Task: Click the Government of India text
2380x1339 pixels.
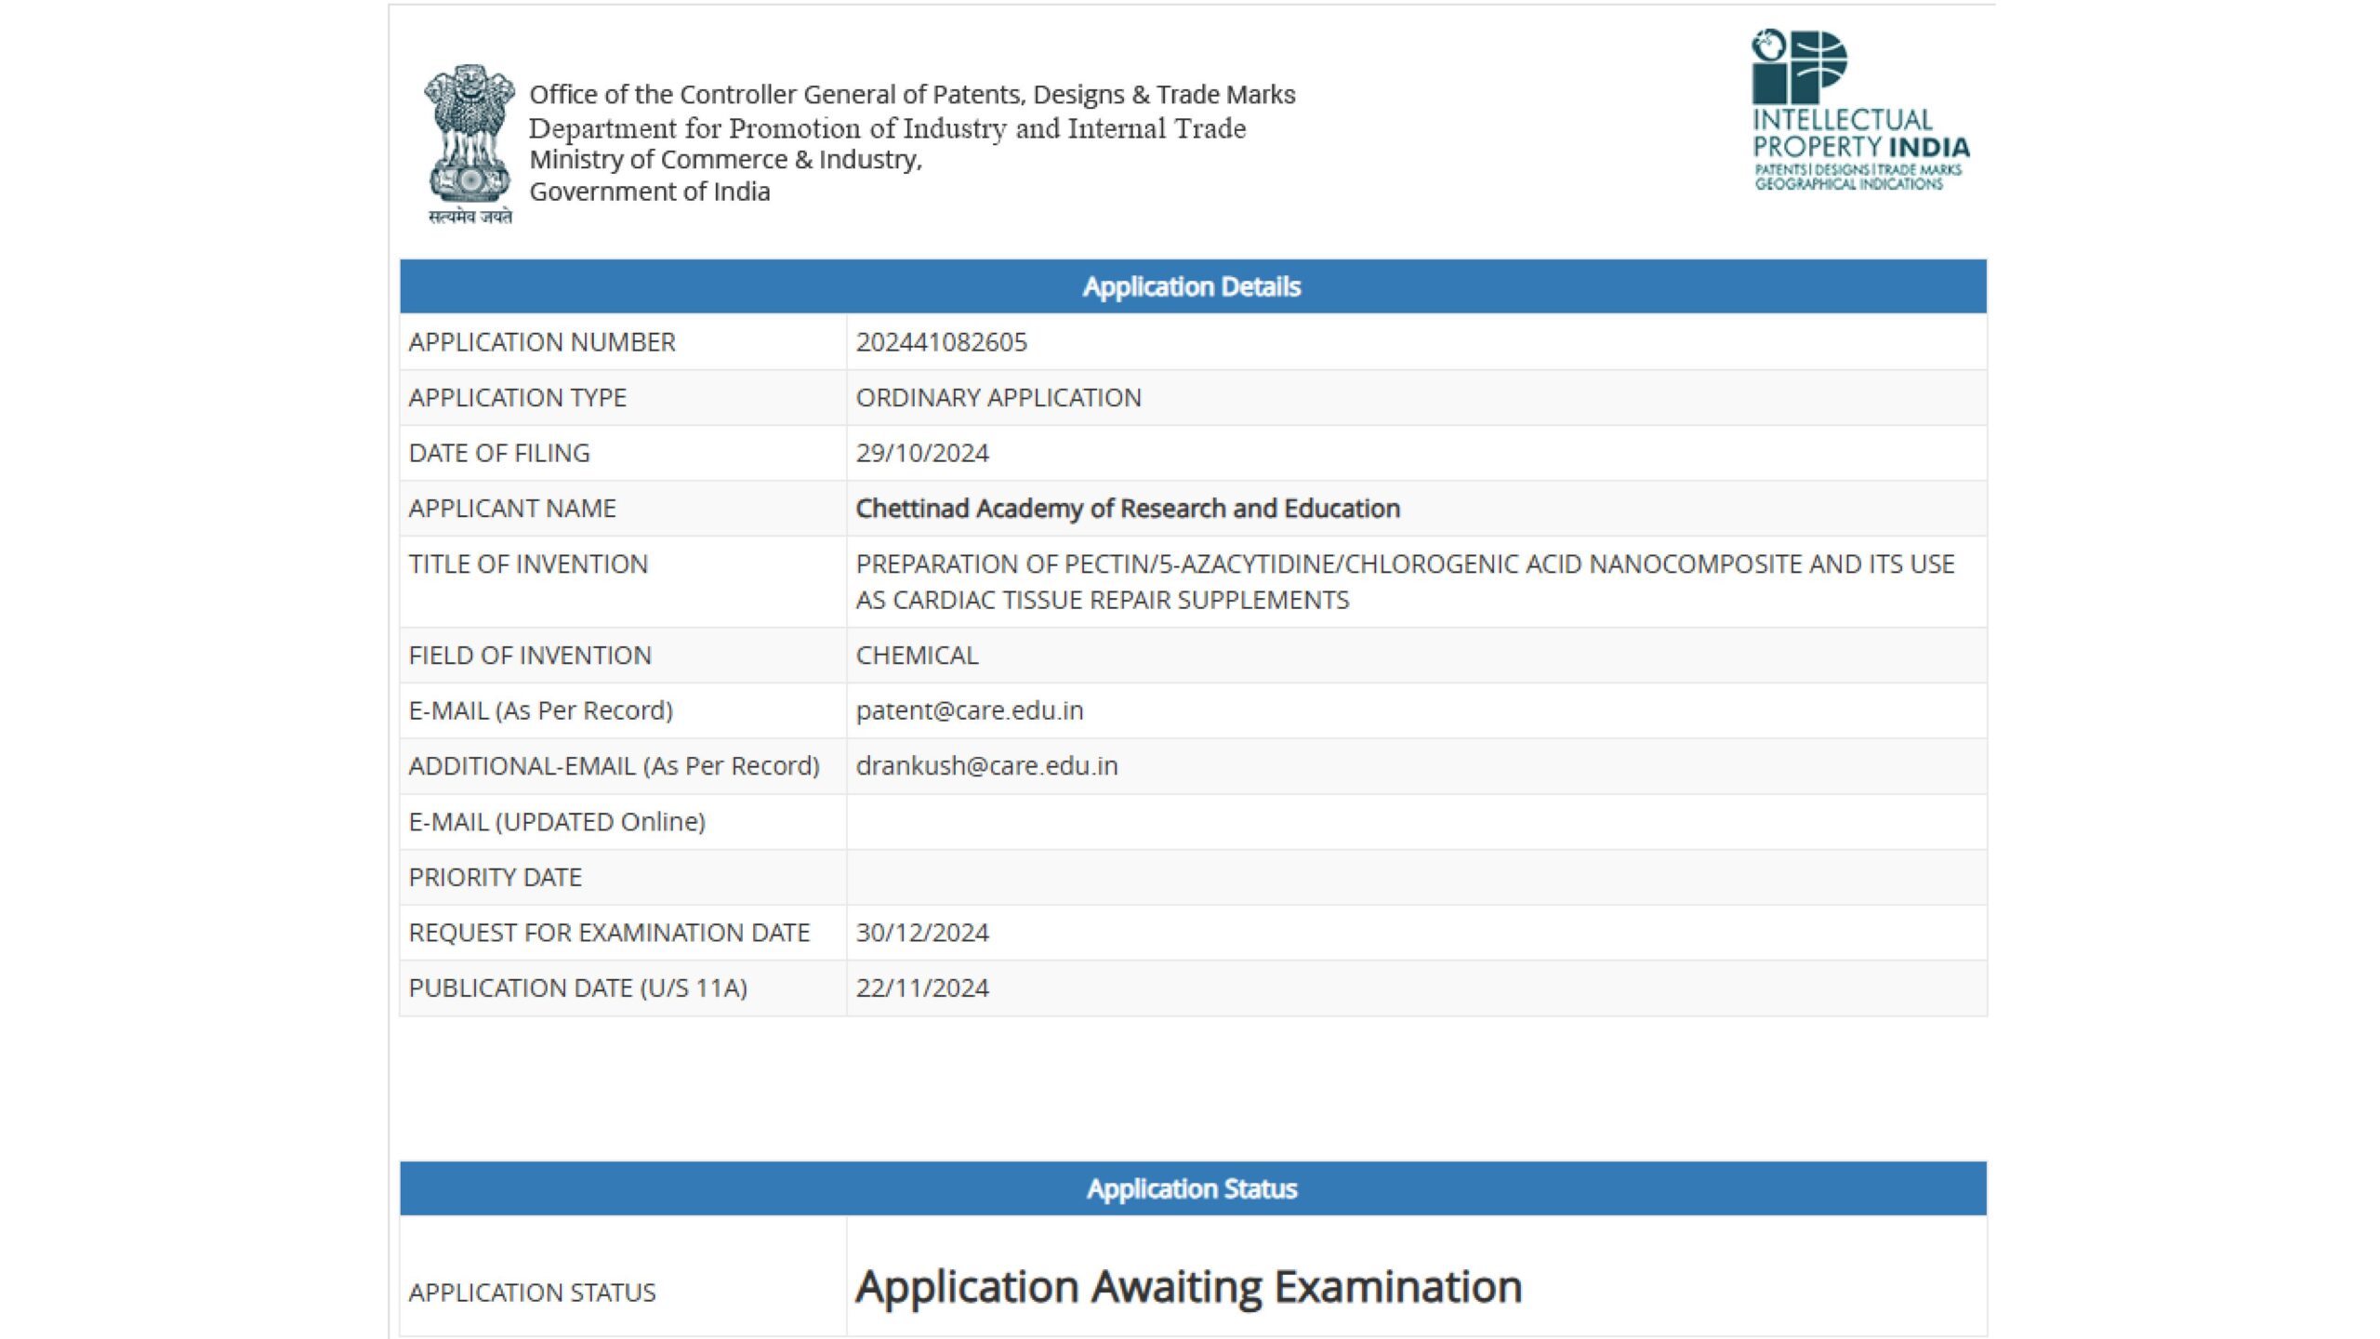Action: (x=649, y=192)
